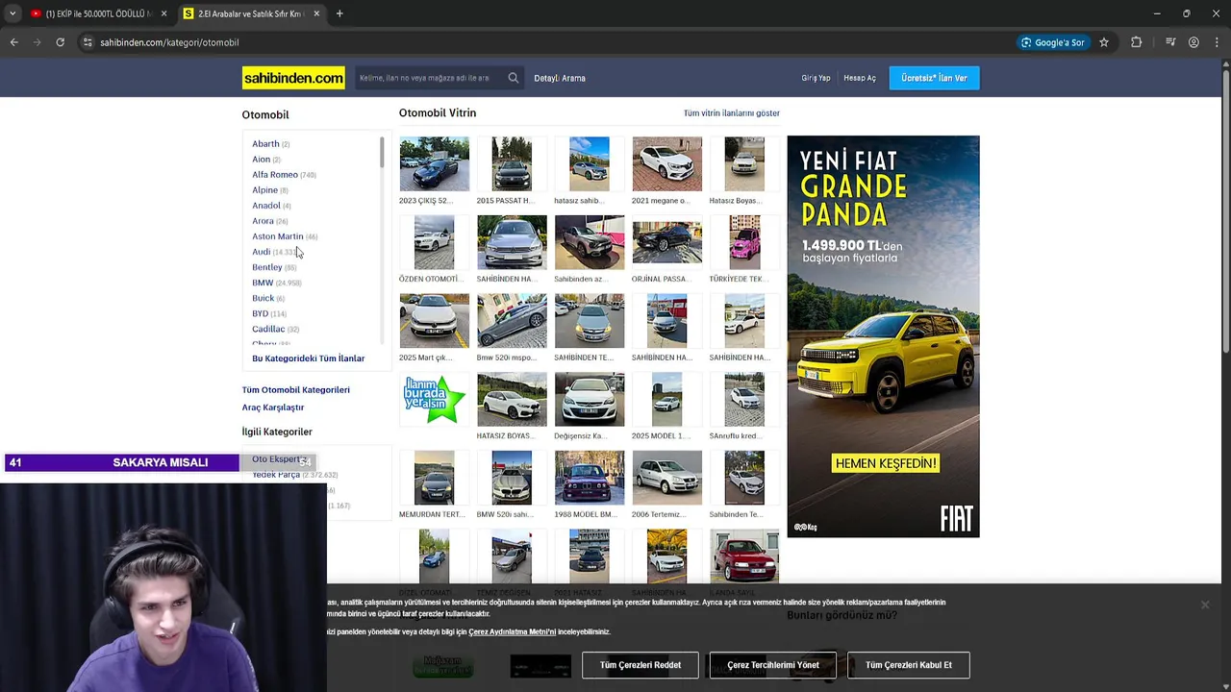Open the Bentley category

point(266,267)
